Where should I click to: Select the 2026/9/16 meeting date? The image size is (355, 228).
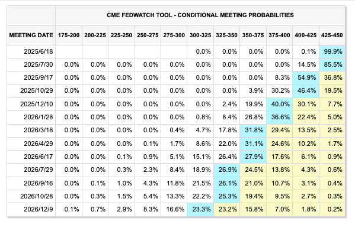click(x=39, y=183)
